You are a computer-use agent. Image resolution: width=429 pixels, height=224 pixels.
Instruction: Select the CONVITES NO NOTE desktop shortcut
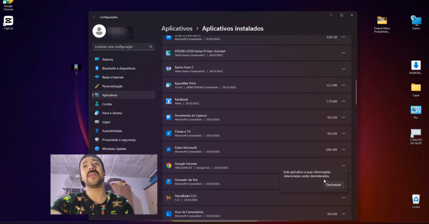tap(416, 136)
